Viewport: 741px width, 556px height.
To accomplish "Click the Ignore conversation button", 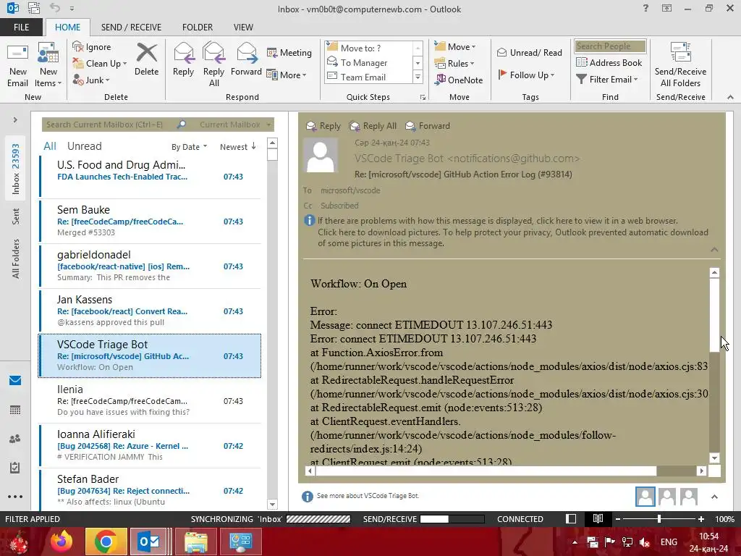I will 92,47.
